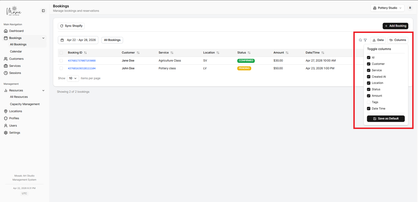Enable the Tags column checkbox
418x202 pixels.
[x=369, y=102]
